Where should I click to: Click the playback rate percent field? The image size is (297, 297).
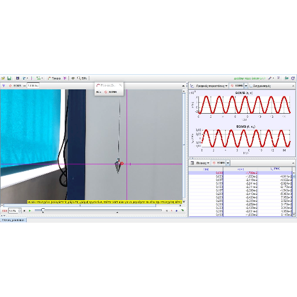(x=13, y=211)
